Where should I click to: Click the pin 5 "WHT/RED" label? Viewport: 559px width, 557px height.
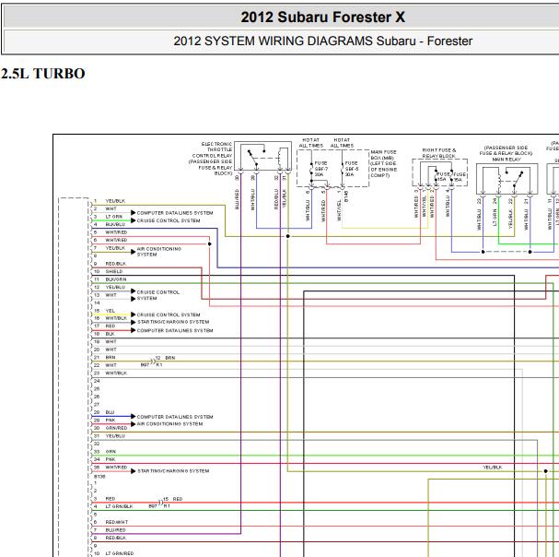coord(116,232)
